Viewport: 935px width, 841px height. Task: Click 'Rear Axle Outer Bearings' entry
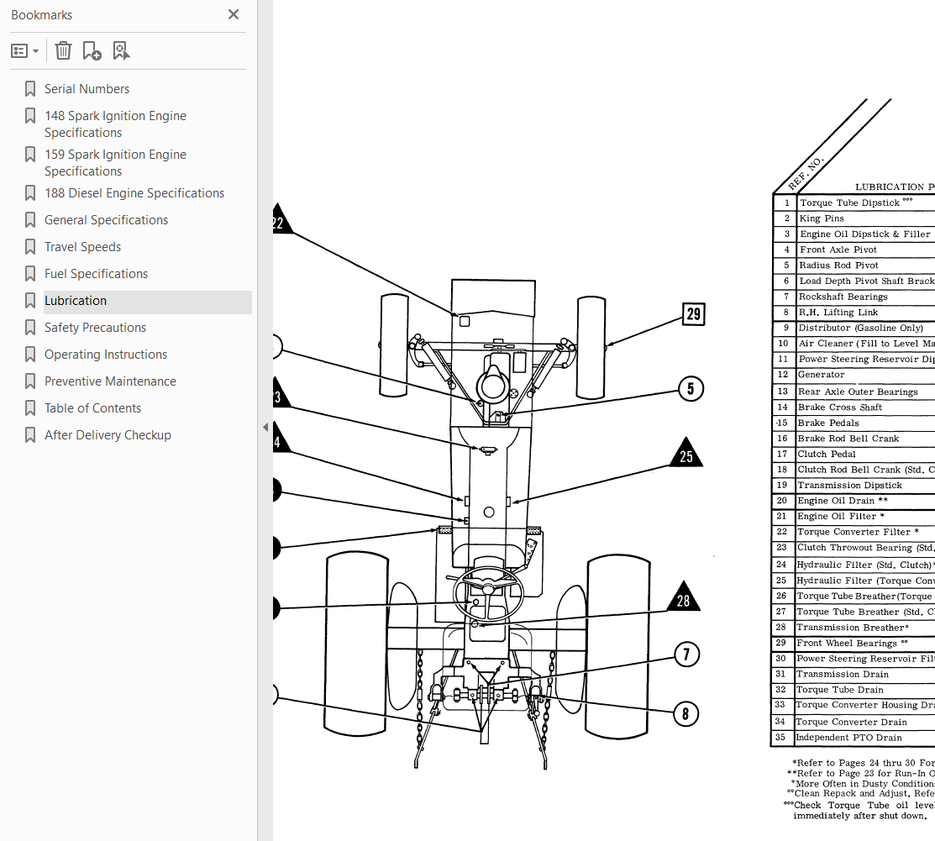click(x=858, y=392)
